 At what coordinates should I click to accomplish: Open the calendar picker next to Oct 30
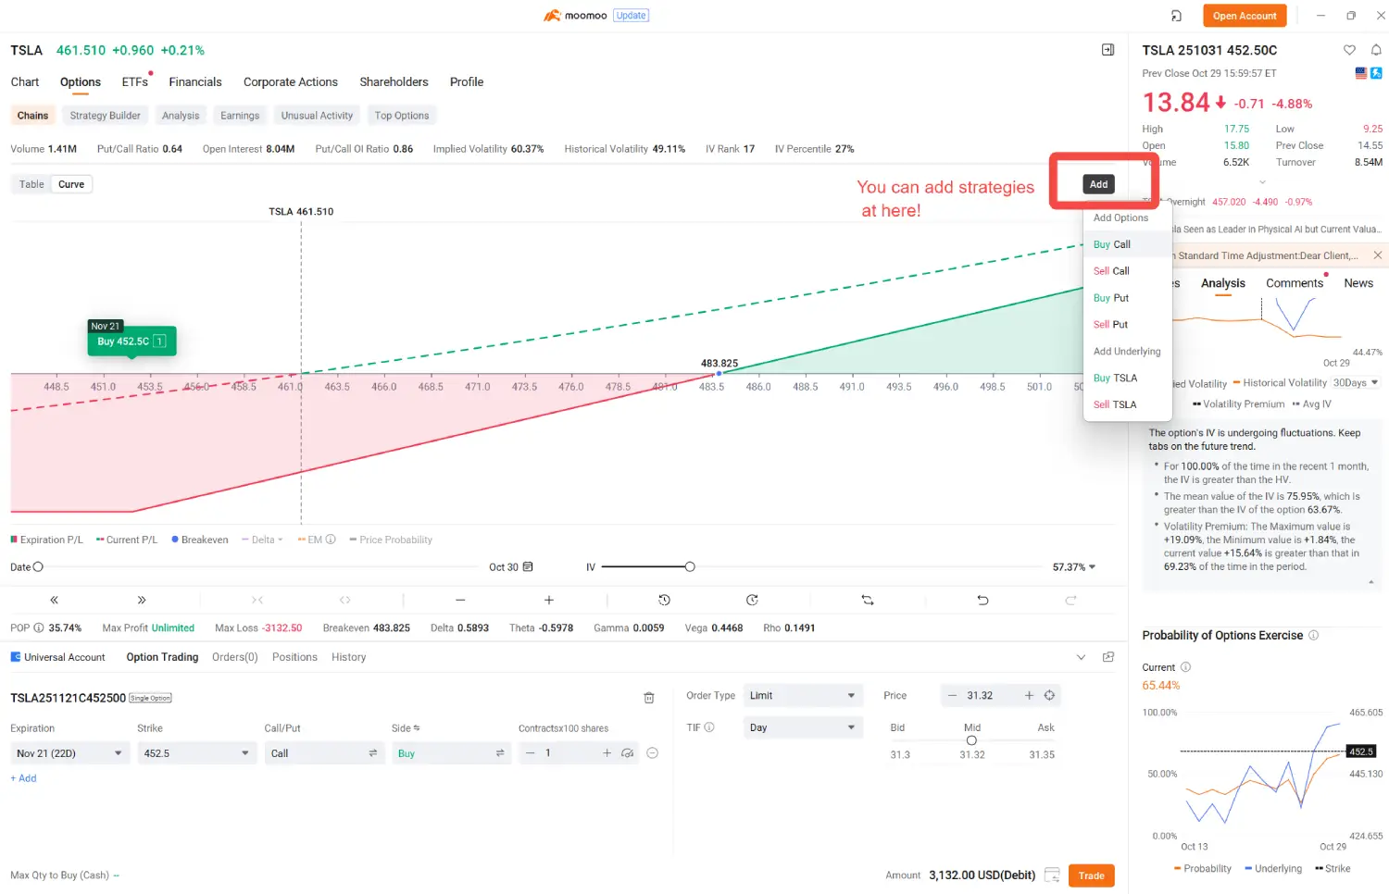pos(528,566)
